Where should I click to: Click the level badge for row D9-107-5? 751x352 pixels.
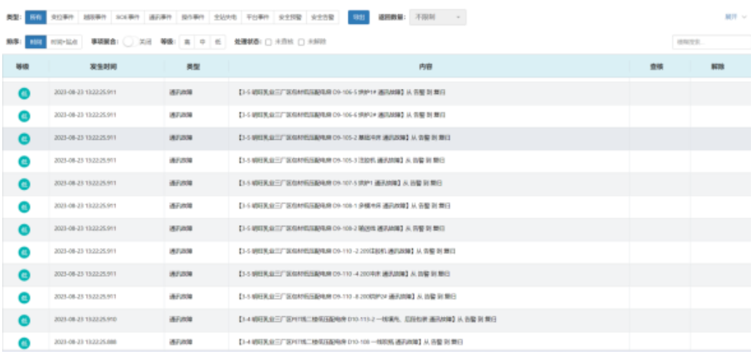24,184
